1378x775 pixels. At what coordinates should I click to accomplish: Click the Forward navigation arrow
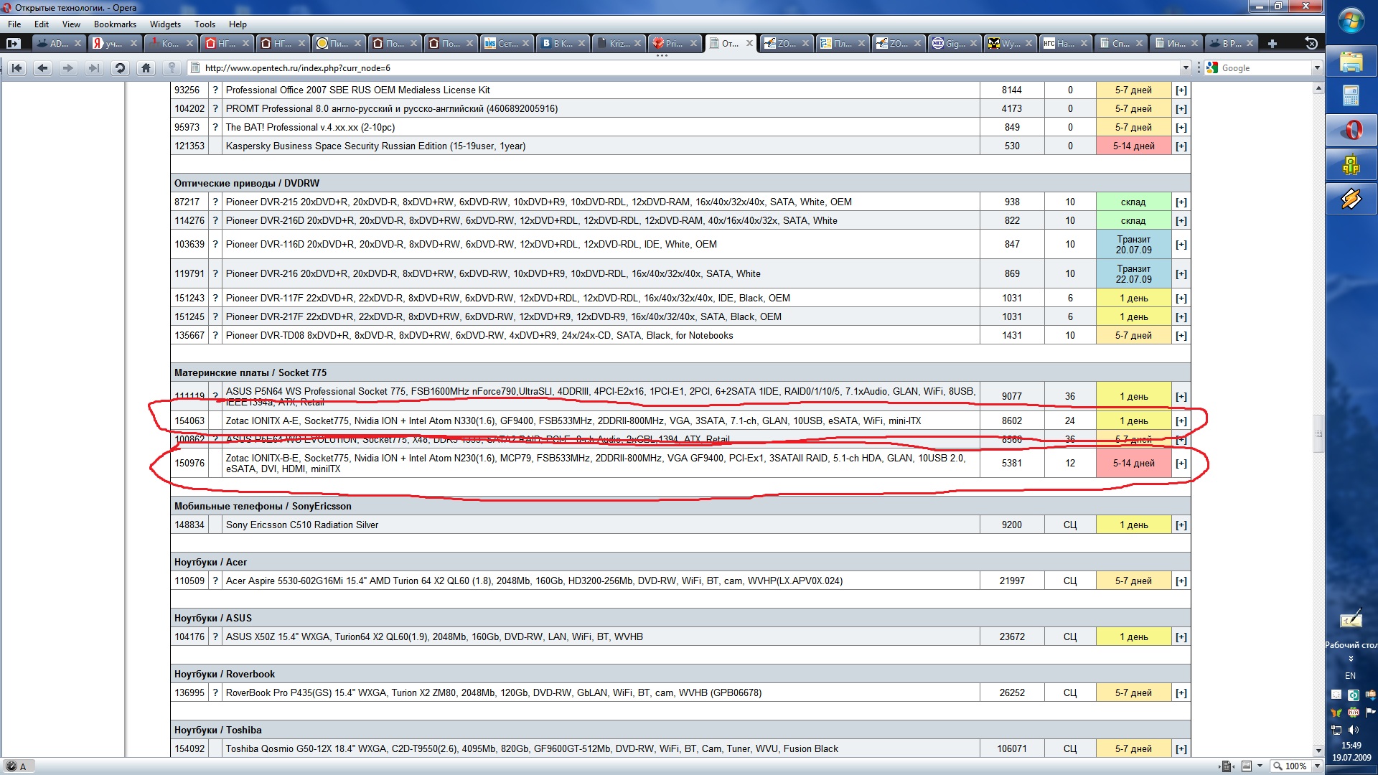click(68, 68)
